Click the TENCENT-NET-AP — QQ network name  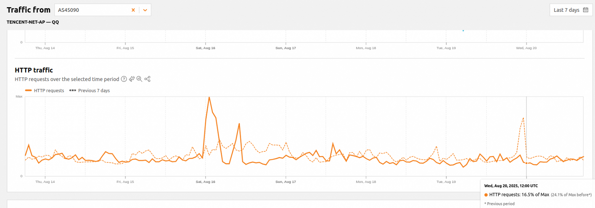pyautogui.click(x=33, y=22)
